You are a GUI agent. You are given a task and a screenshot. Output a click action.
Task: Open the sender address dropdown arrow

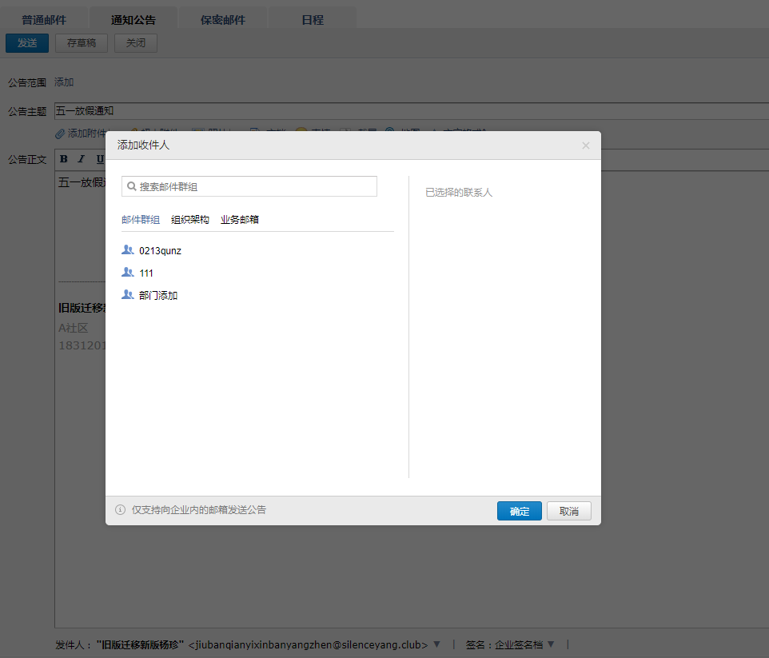(x=436, y=644)
